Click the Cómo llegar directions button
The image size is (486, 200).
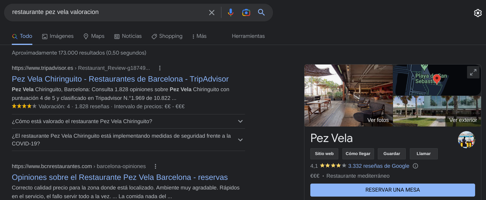coord(358,154)
